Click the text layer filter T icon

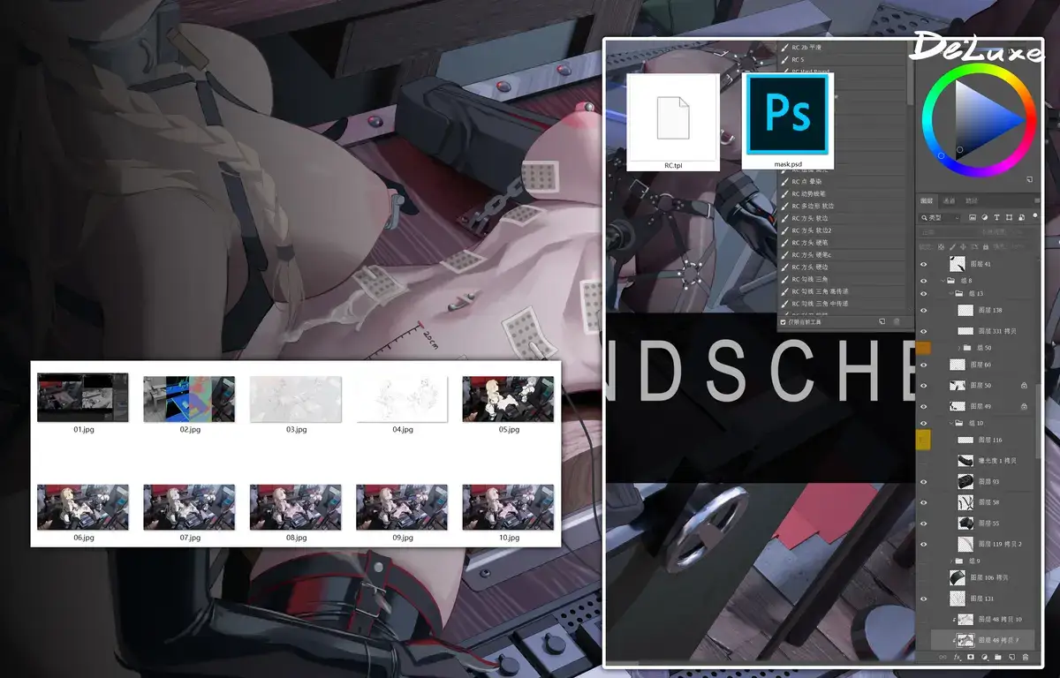tap(996, 217)
